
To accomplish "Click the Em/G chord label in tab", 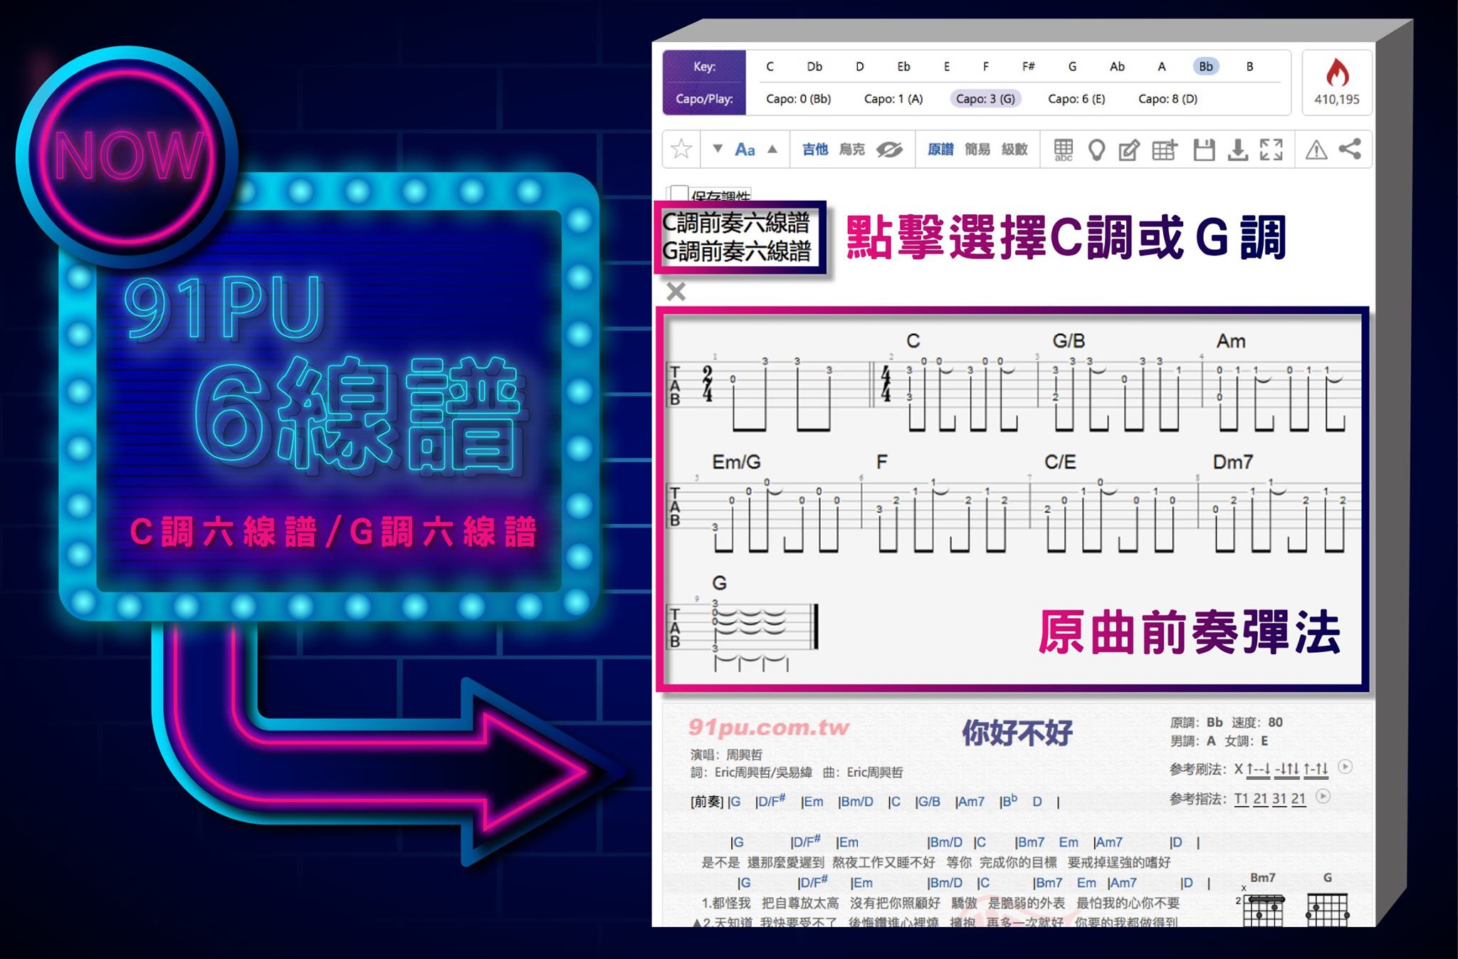I will coord(736,462).
